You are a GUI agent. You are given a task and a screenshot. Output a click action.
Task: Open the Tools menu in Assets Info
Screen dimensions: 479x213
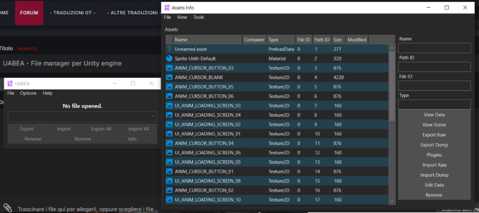(x=199, y=17)
